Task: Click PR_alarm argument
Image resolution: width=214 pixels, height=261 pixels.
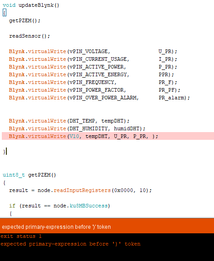Action: pyautogui.click(x=171, y=98)
